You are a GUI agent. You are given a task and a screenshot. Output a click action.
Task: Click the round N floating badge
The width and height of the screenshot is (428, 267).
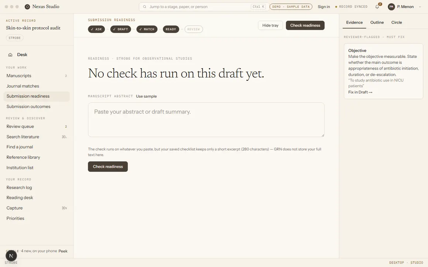pos(11,256)
